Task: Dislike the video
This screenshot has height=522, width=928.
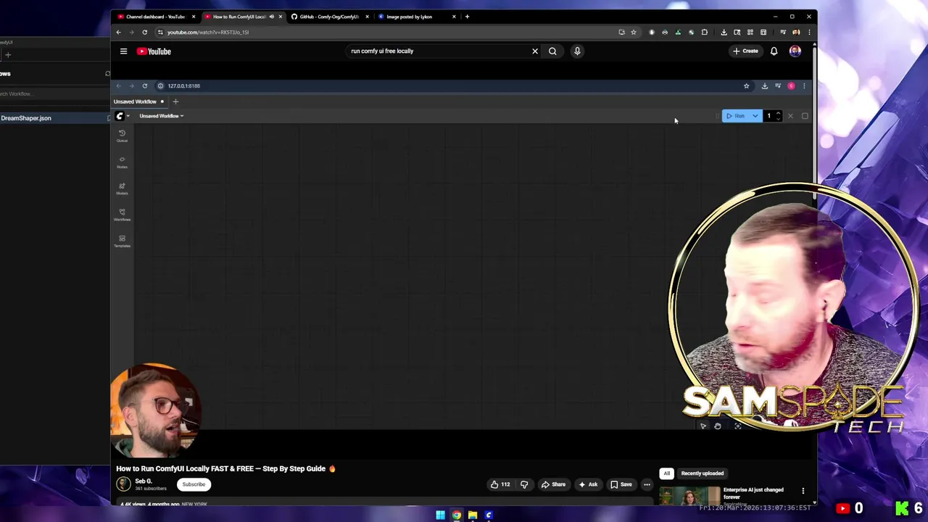Action: [x=524, y=484]
